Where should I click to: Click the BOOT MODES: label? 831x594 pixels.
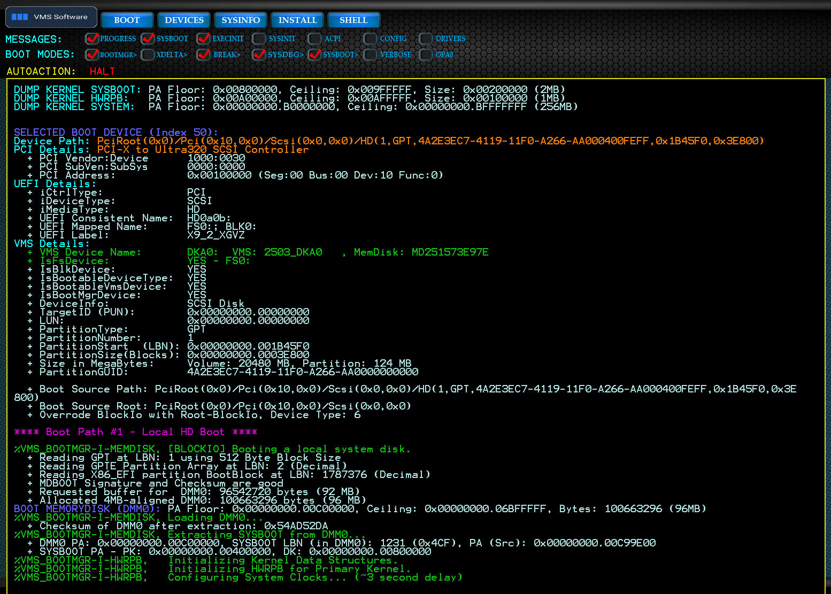40,54
